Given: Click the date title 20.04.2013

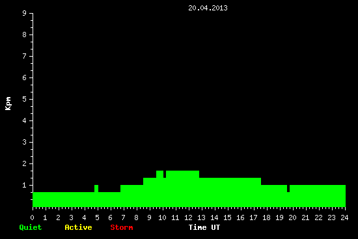Looking at the screenshot, I should (x=208, y=8).
